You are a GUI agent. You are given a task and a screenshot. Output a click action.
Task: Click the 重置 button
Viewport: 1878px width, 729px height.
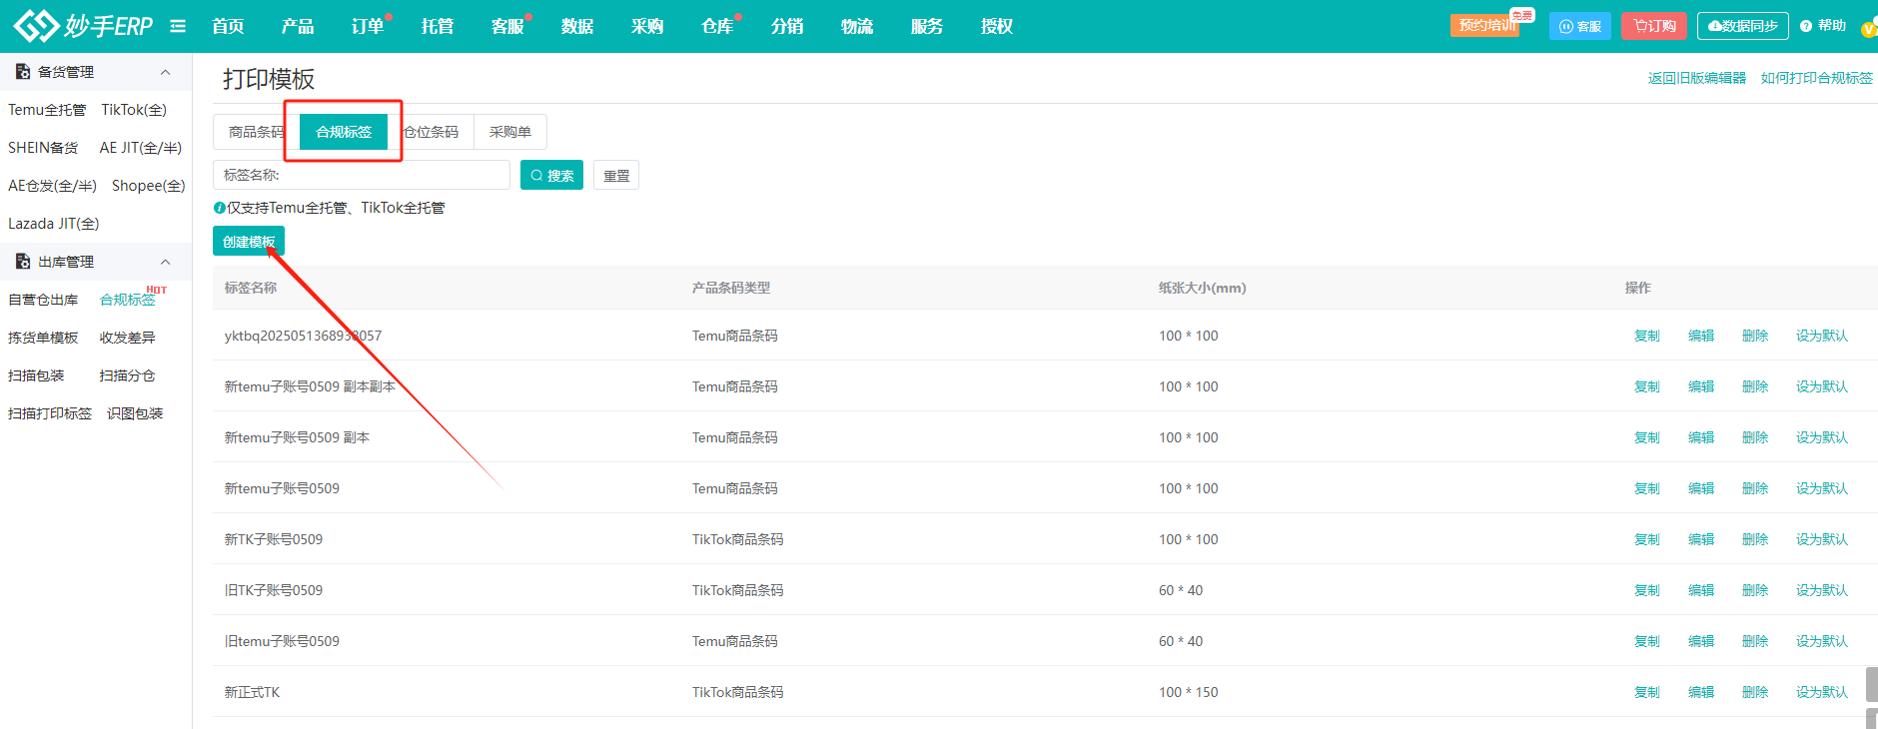pos(616,175)
